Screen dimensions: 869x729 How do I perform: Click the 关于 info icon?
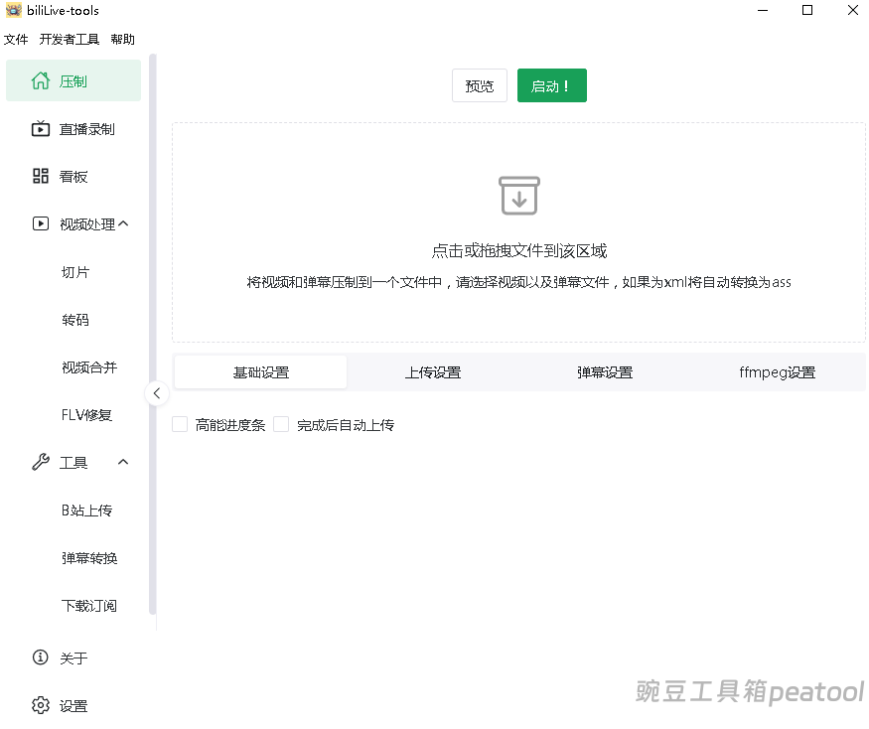[41, 657]
